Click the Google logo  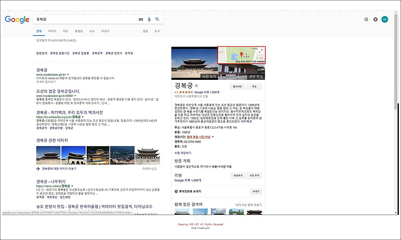(x=17, y=19)
